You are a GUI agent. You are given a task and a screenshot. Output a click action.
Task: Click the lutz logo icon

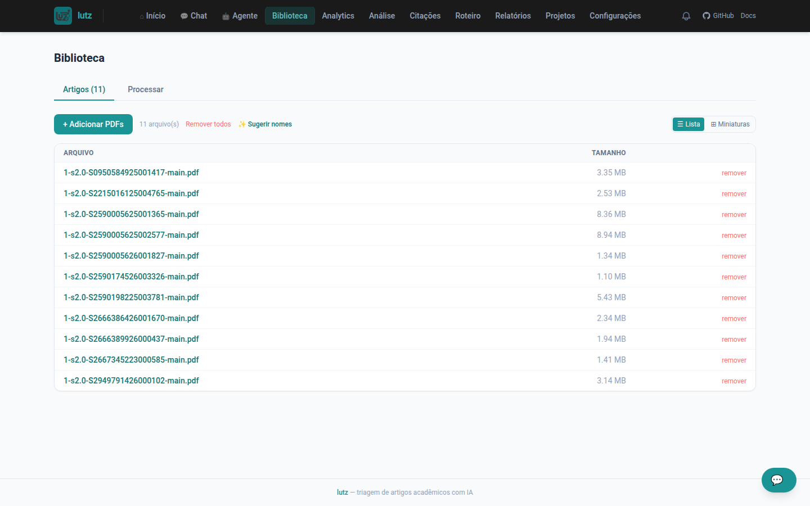pos(63,16)
